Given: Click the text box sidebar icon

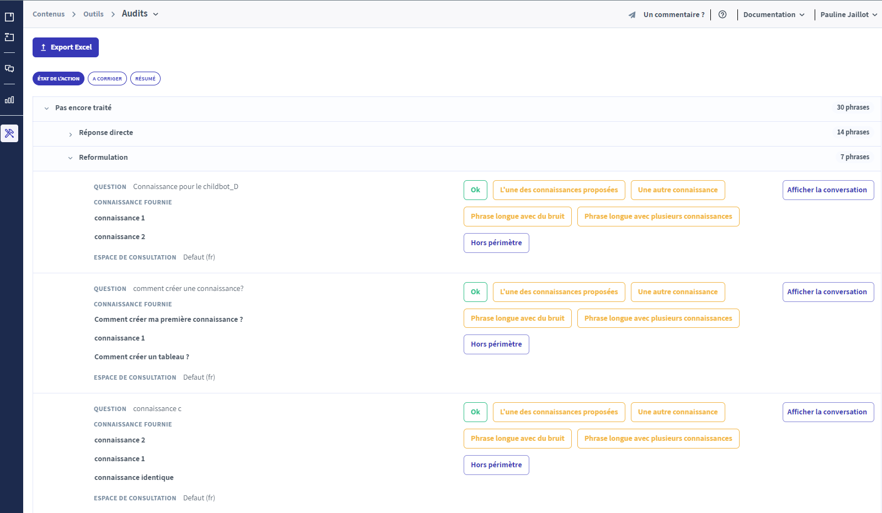Looking at the screenshot, I should point(9,37).
